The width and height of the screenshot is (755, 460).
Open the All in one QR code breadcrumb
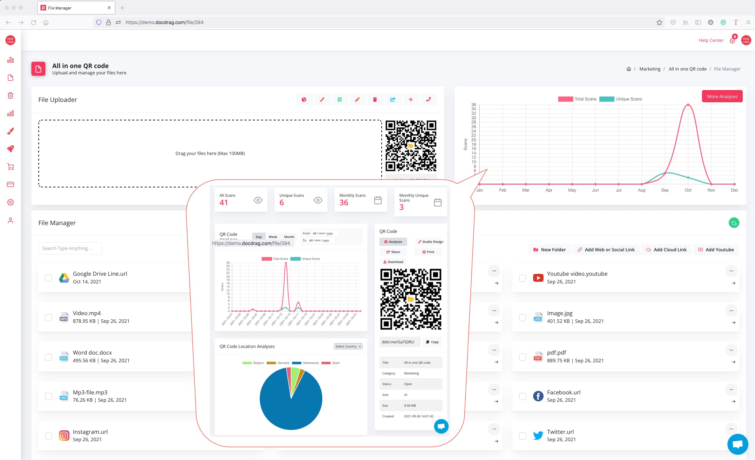tap(687, 69)
